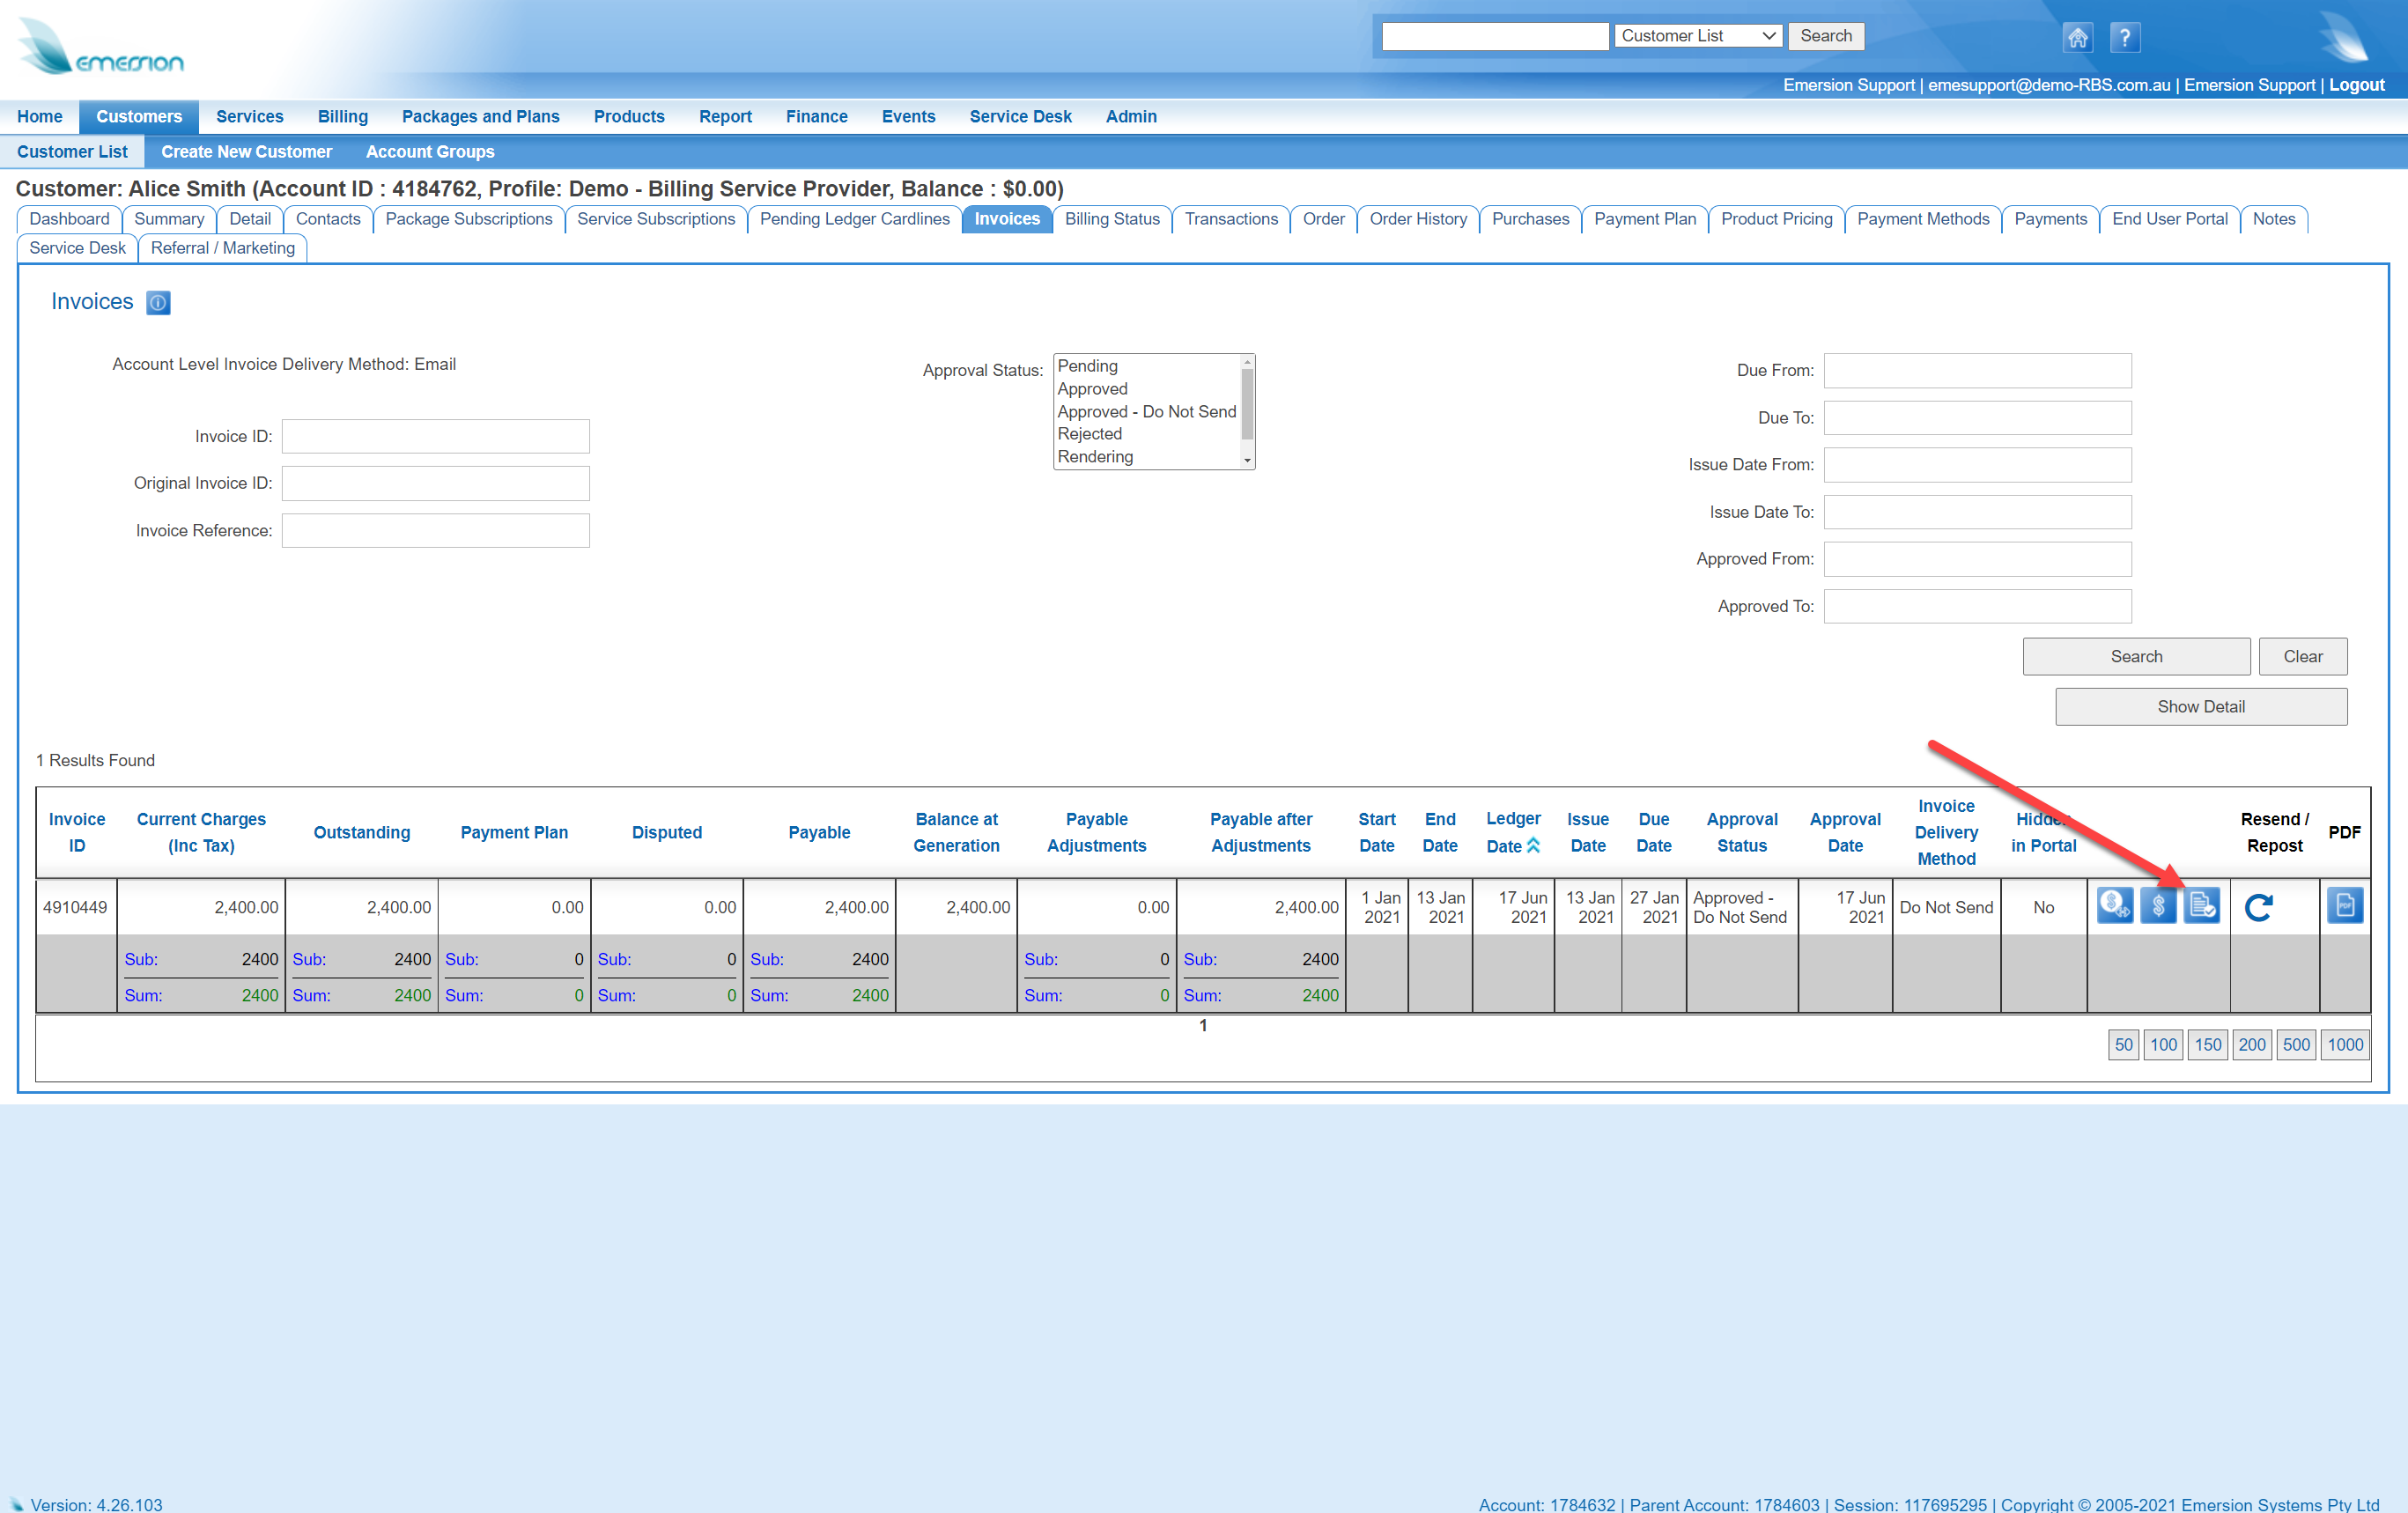Click the Logout link
The width and height of the screenshot is (2408, 1513).
click(2356, 85)
